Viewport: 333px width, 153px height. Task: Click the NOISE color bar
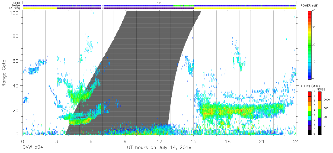click(319, 113)
